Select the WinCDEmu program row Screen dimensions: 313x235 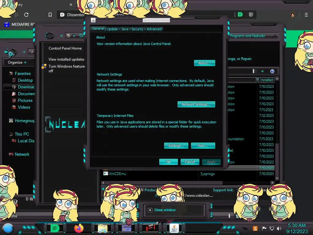189,174
